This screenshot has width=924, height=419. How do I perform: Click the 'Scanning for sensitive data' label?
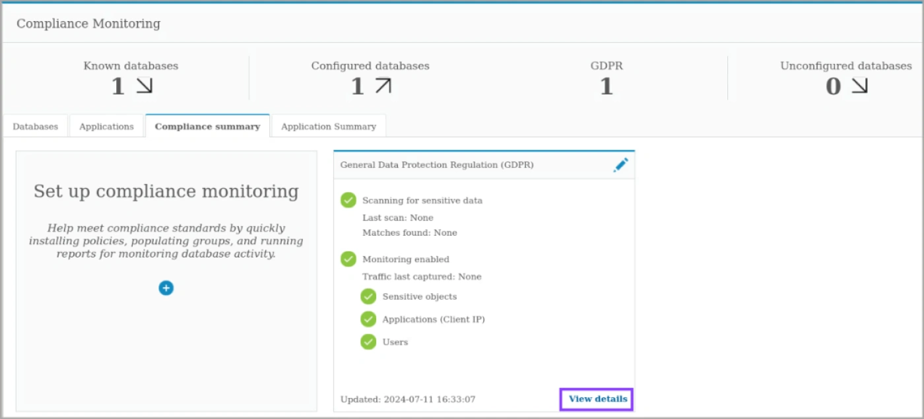pyautogui.click(x=422, y=201)
